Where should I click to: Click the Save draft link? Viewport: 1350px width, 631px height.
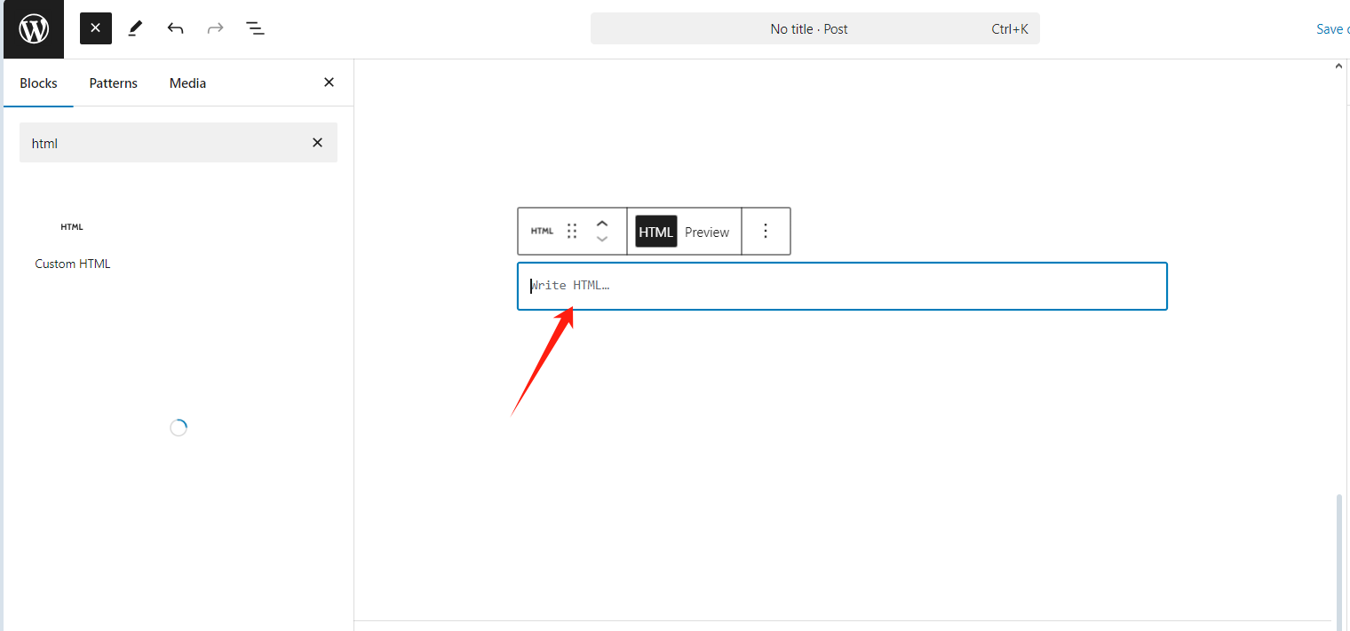1332,28
